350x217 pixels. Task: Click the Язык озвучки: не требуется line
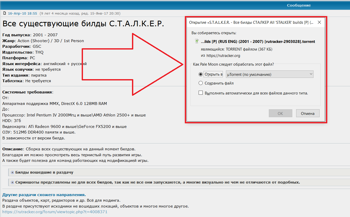[31, 69]
